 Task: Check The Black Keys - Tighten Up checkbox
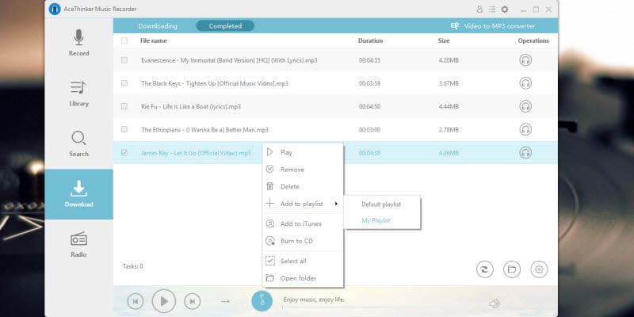pos(124,83)
